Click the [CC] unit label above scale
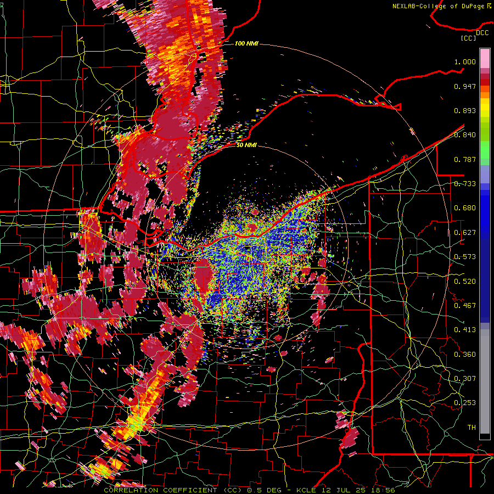494x494 pixels. tap(468, 38)
